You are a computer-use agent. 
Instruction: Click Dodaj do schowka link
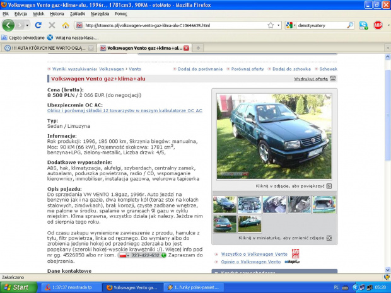click(x=291, y=69)
